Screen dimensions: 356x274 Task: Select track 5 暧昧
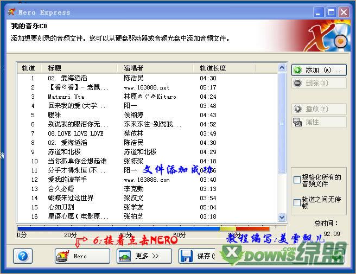click(147, 115)
